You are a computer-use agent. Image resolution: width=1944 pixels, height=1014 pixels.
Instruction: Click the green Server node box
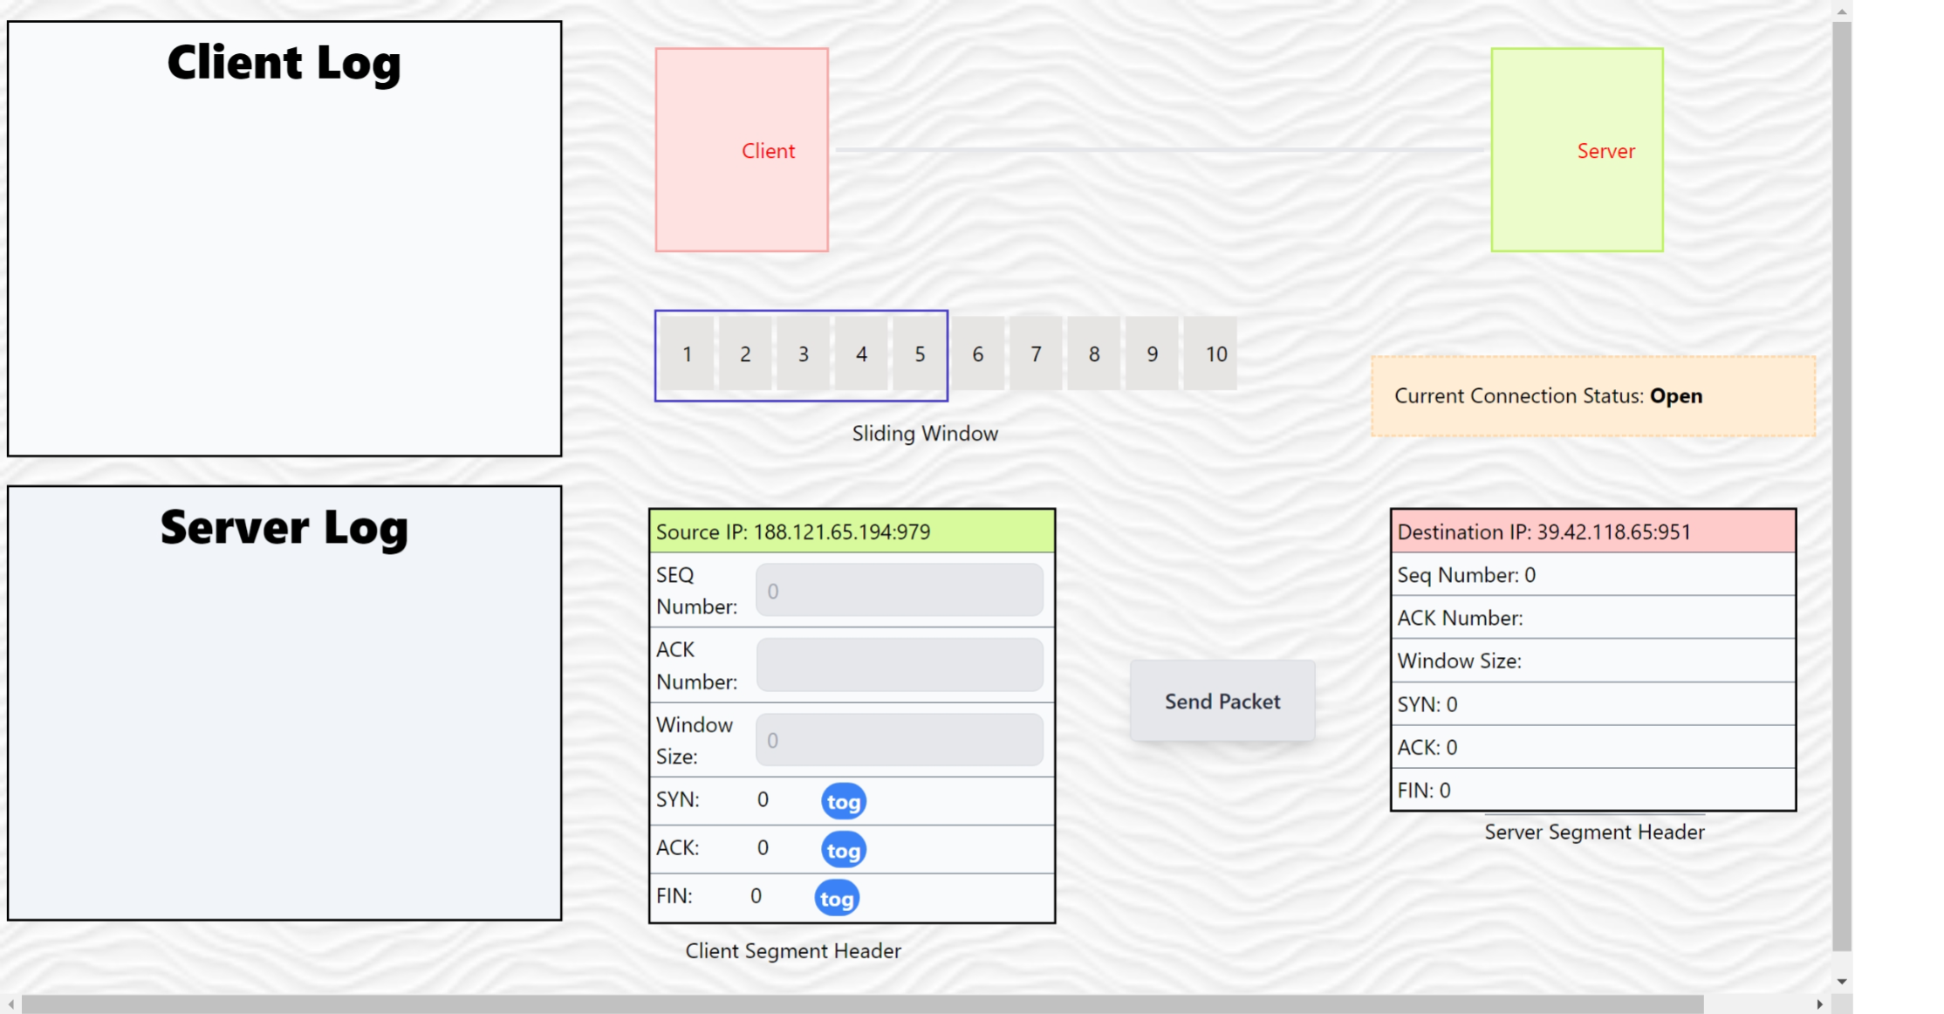click(1577, 150)
